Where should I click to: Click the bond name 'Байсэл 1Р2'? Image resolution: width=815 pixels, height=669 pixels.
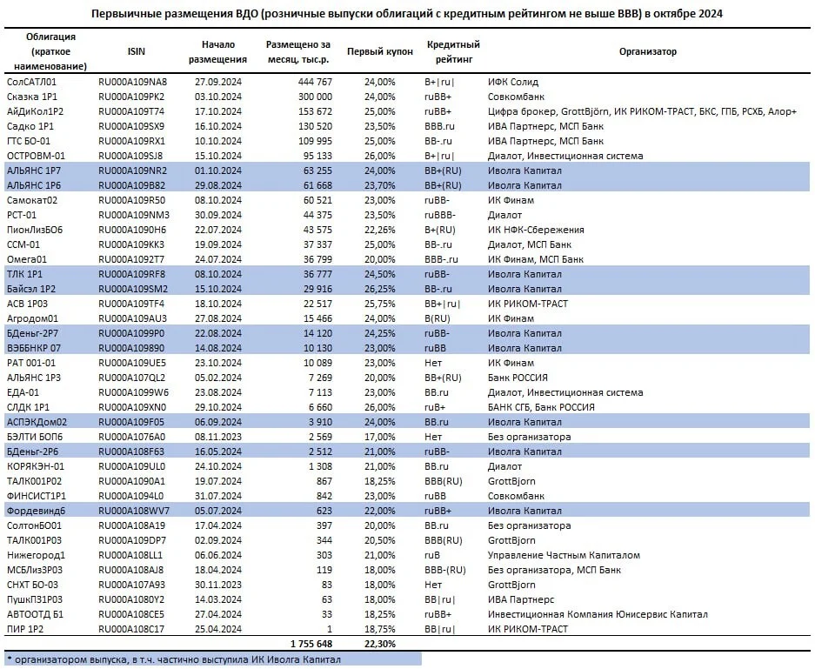pyautogui.click(x=31, y=289)
